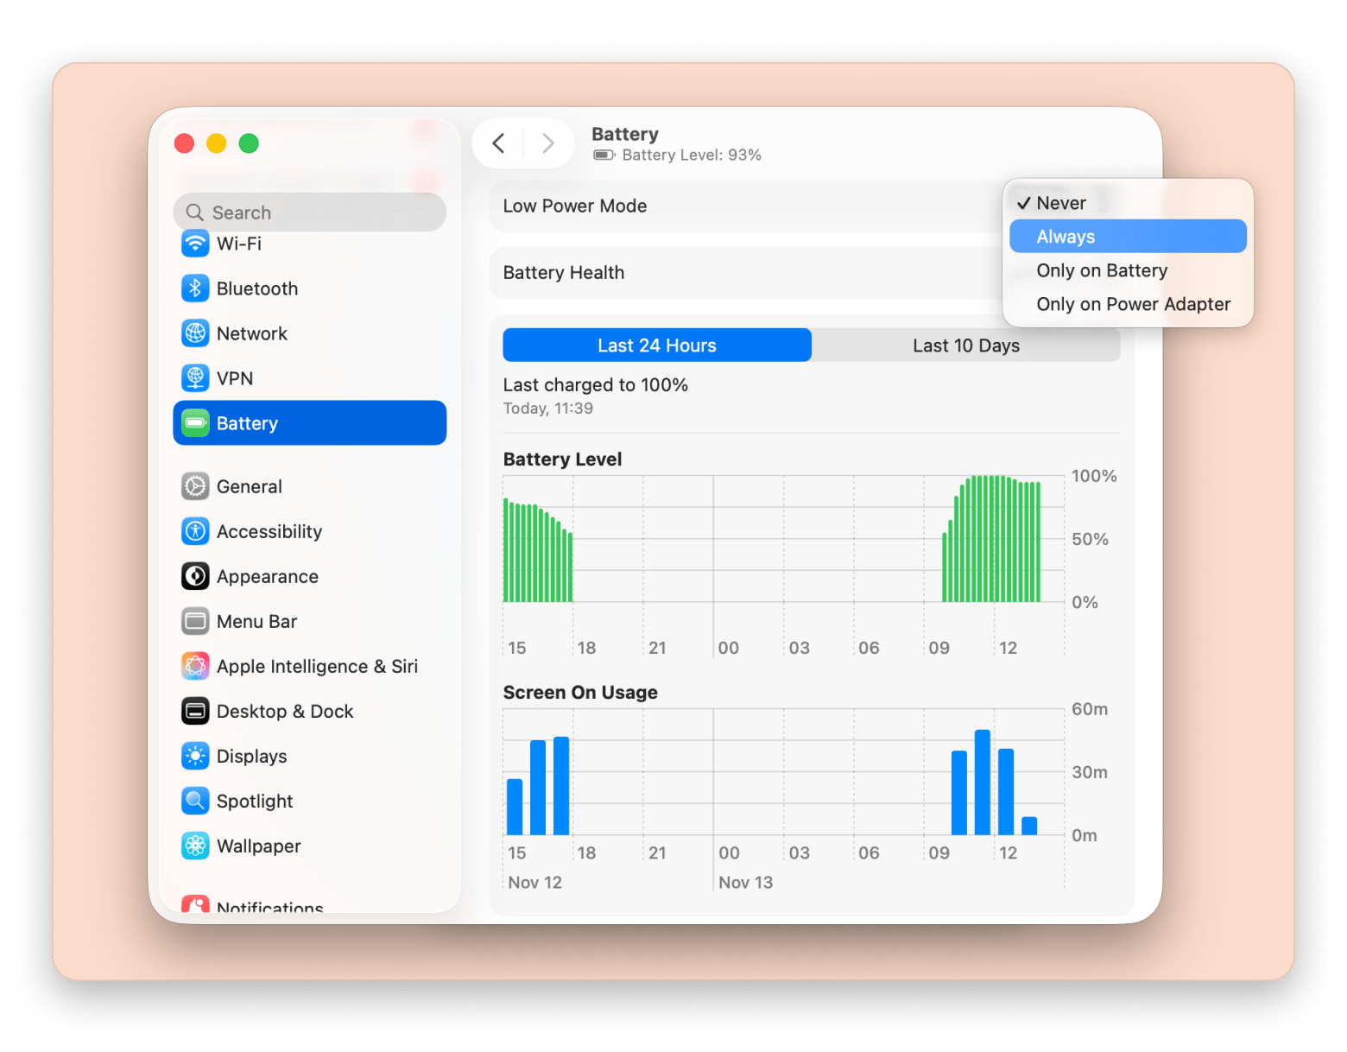The height and width of the screenshot is (1052, 1347).
Task: Open Spotlight settings via magnifier icon
Action: 195,801
